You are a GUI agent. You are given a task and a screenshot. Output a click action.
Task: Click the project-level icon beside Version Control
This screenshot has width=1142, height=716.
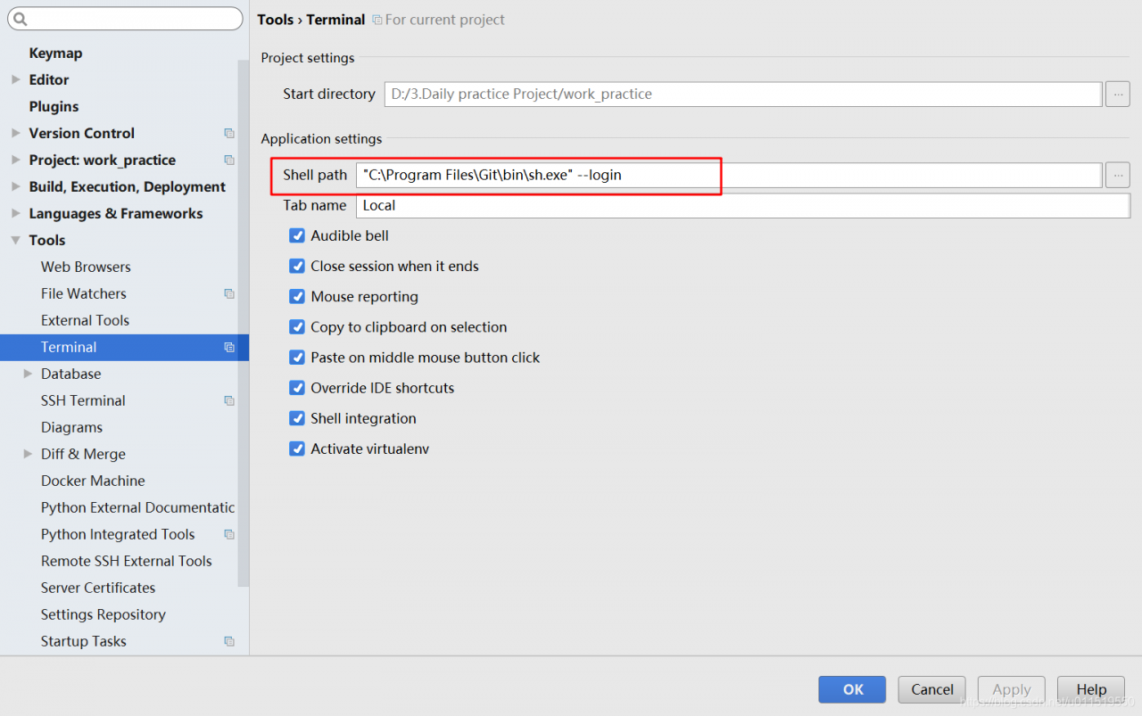[x=229, y=134]
